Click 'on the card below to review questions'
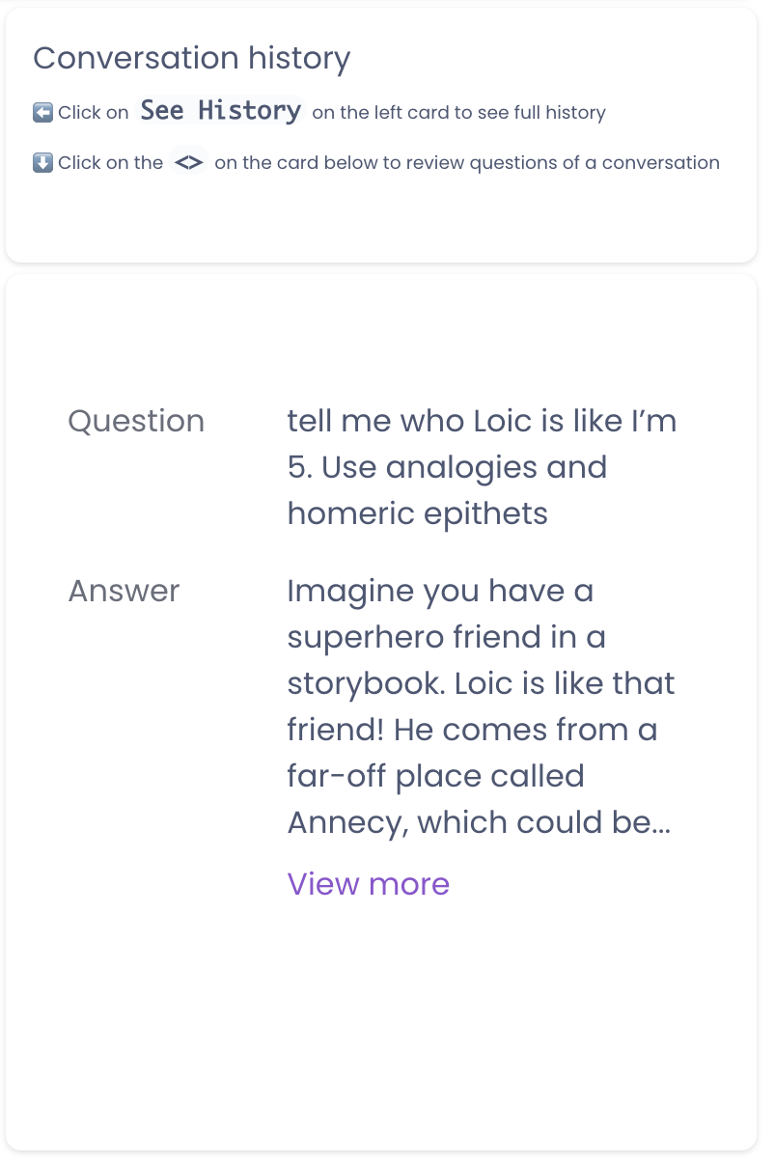The width and height of the screenshot is (774, 1162). tap(466, 163)
